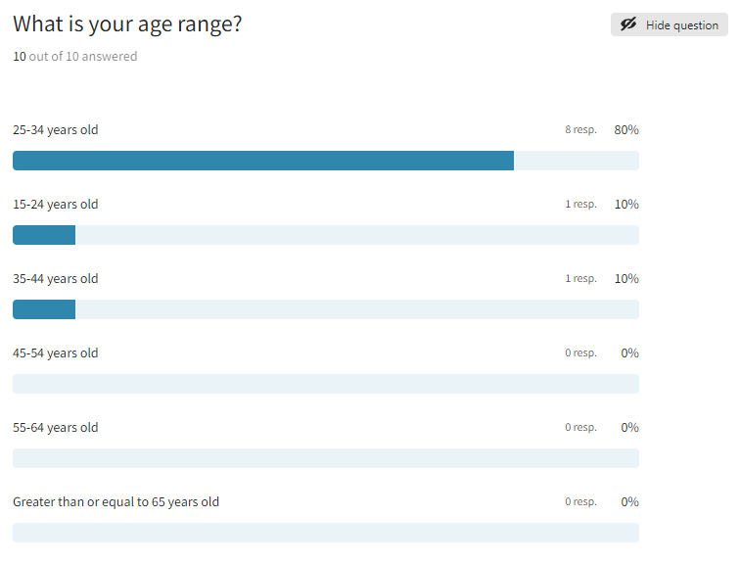The image size is (740, 564).
Task: Select the "25-34 years old" label
Action: pos(56,130)
